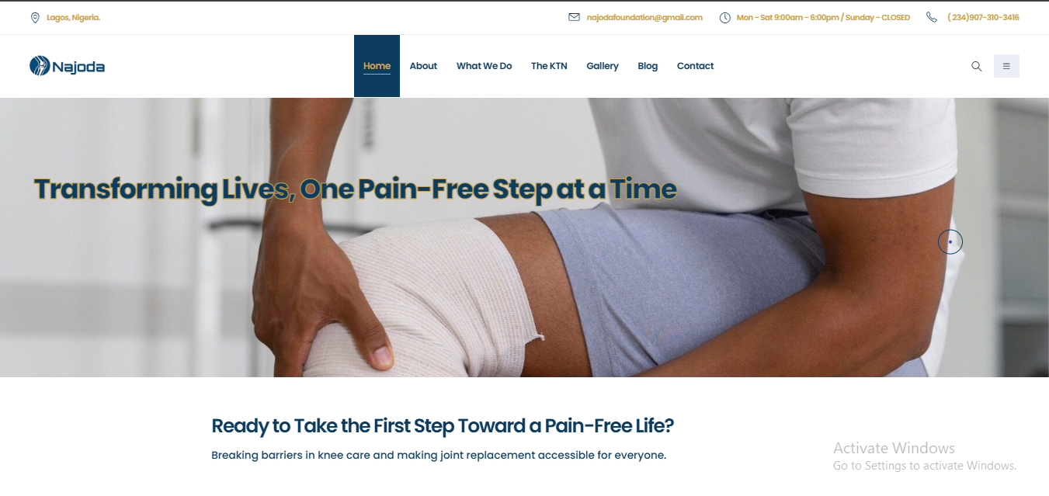Open the Gallery page
Viewport: 1049px width, 496px height.
(x=603, y=66)
